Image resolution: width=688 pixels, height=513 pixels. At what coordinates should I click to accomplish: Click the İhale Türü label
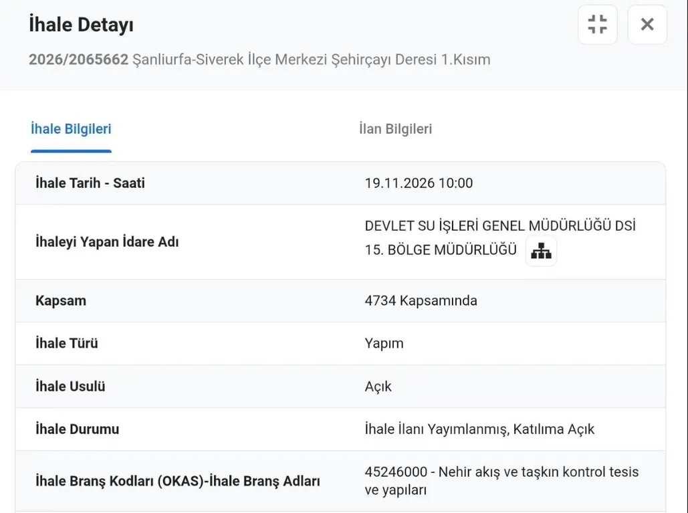67,343
